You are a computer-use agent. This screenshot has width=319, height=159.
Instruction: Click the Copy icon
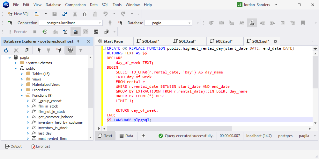[85, 14]
